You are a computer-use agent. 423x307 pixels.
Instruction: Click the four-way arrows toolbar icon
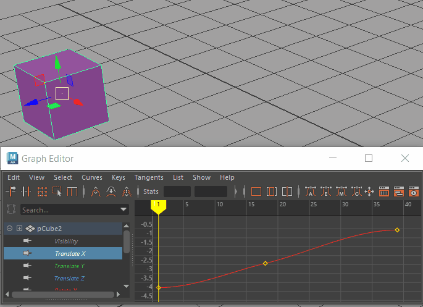click(369, 192)
